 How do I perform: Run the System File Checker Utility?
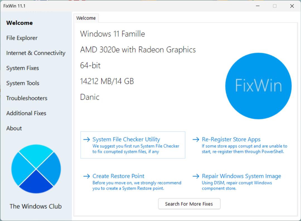pyautogui.click(x=126, y=139)
